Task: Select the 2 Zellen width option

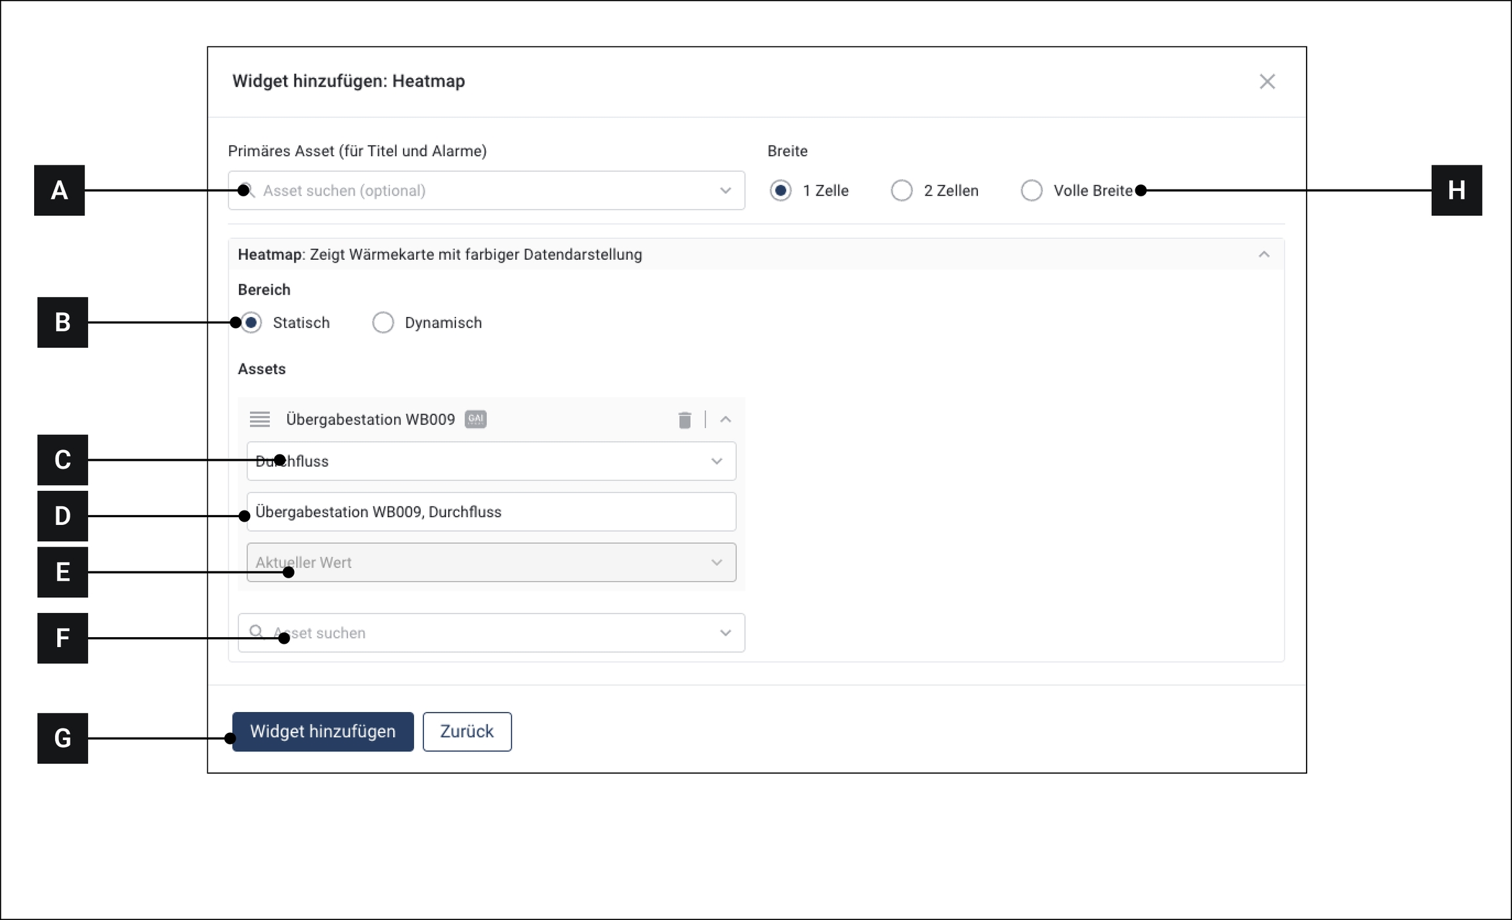Action: click(902, 191)
